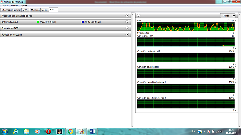The image size is (241, 135).
Task: Switch to Microsoft Word from taskbar
Action: [x=92, y=132]
